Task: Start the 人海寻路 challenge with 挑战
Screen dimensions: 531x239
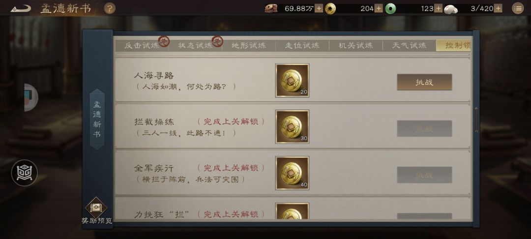Action: click(424, 82)
